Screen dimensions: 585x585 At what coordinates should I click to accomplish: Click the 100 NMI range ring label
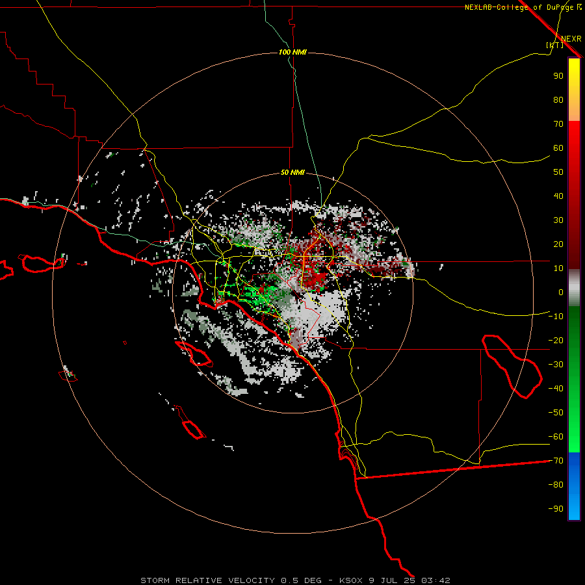coord(293,52)
